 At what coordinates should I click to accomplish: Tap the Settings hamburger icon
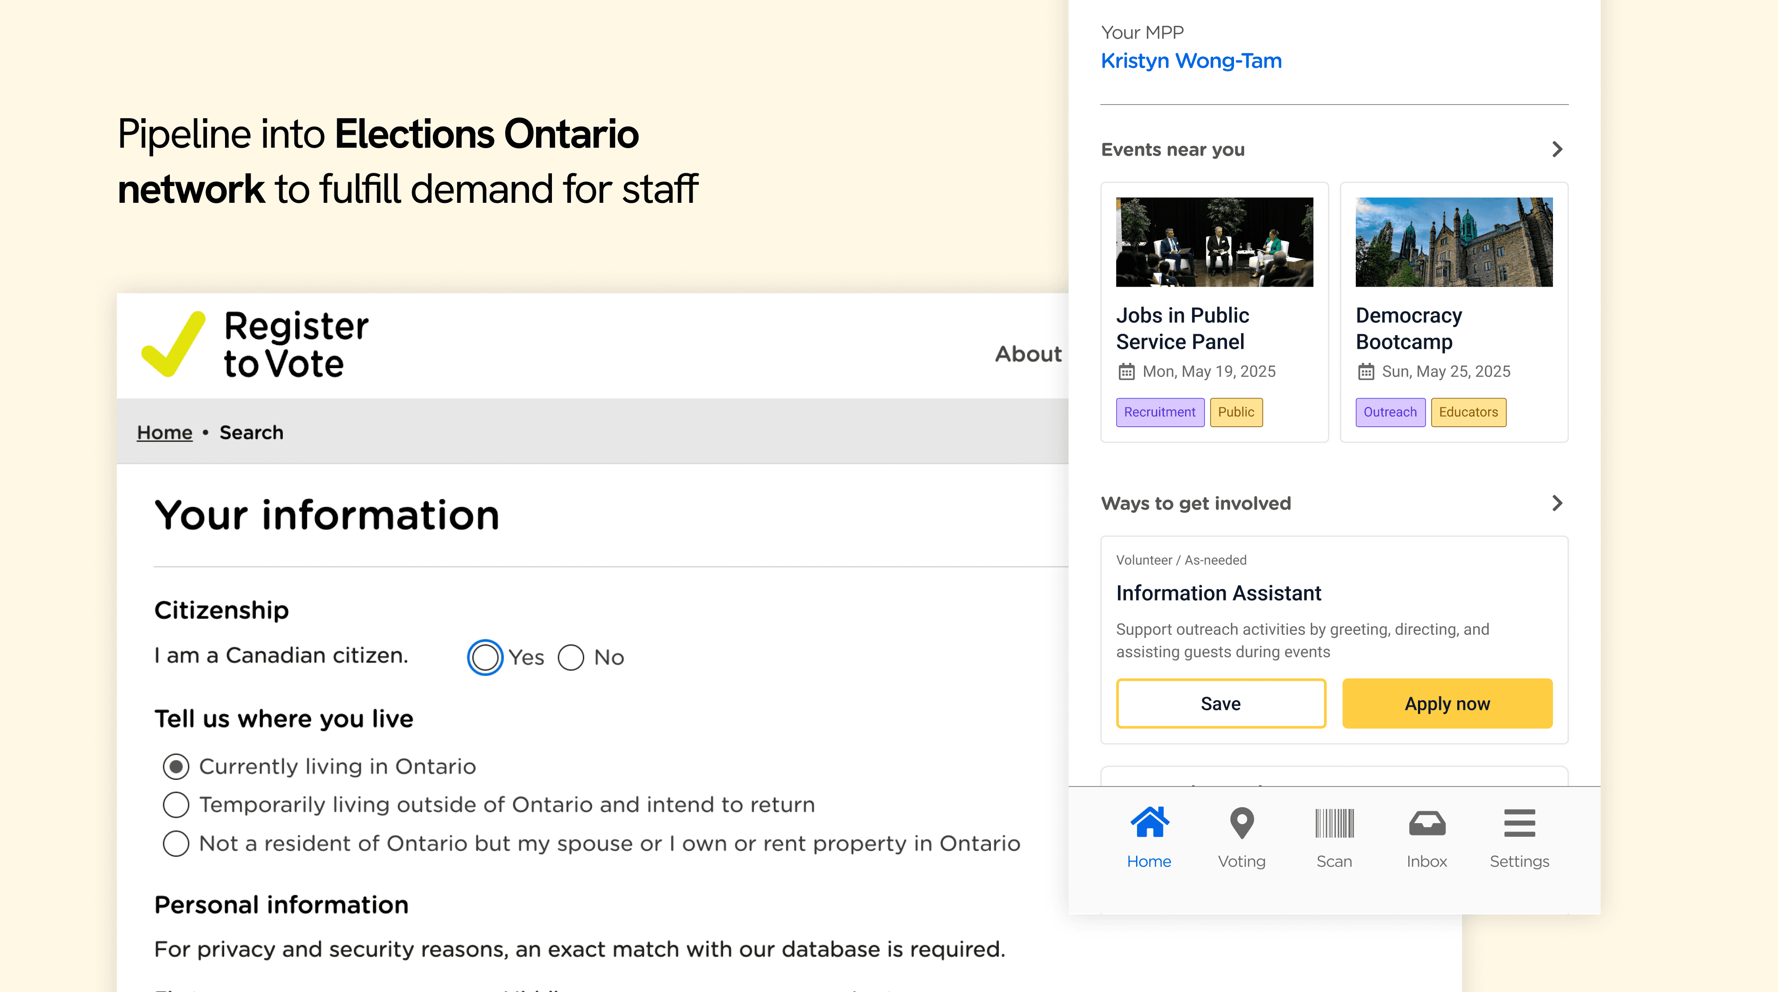tap(1519, 823)
